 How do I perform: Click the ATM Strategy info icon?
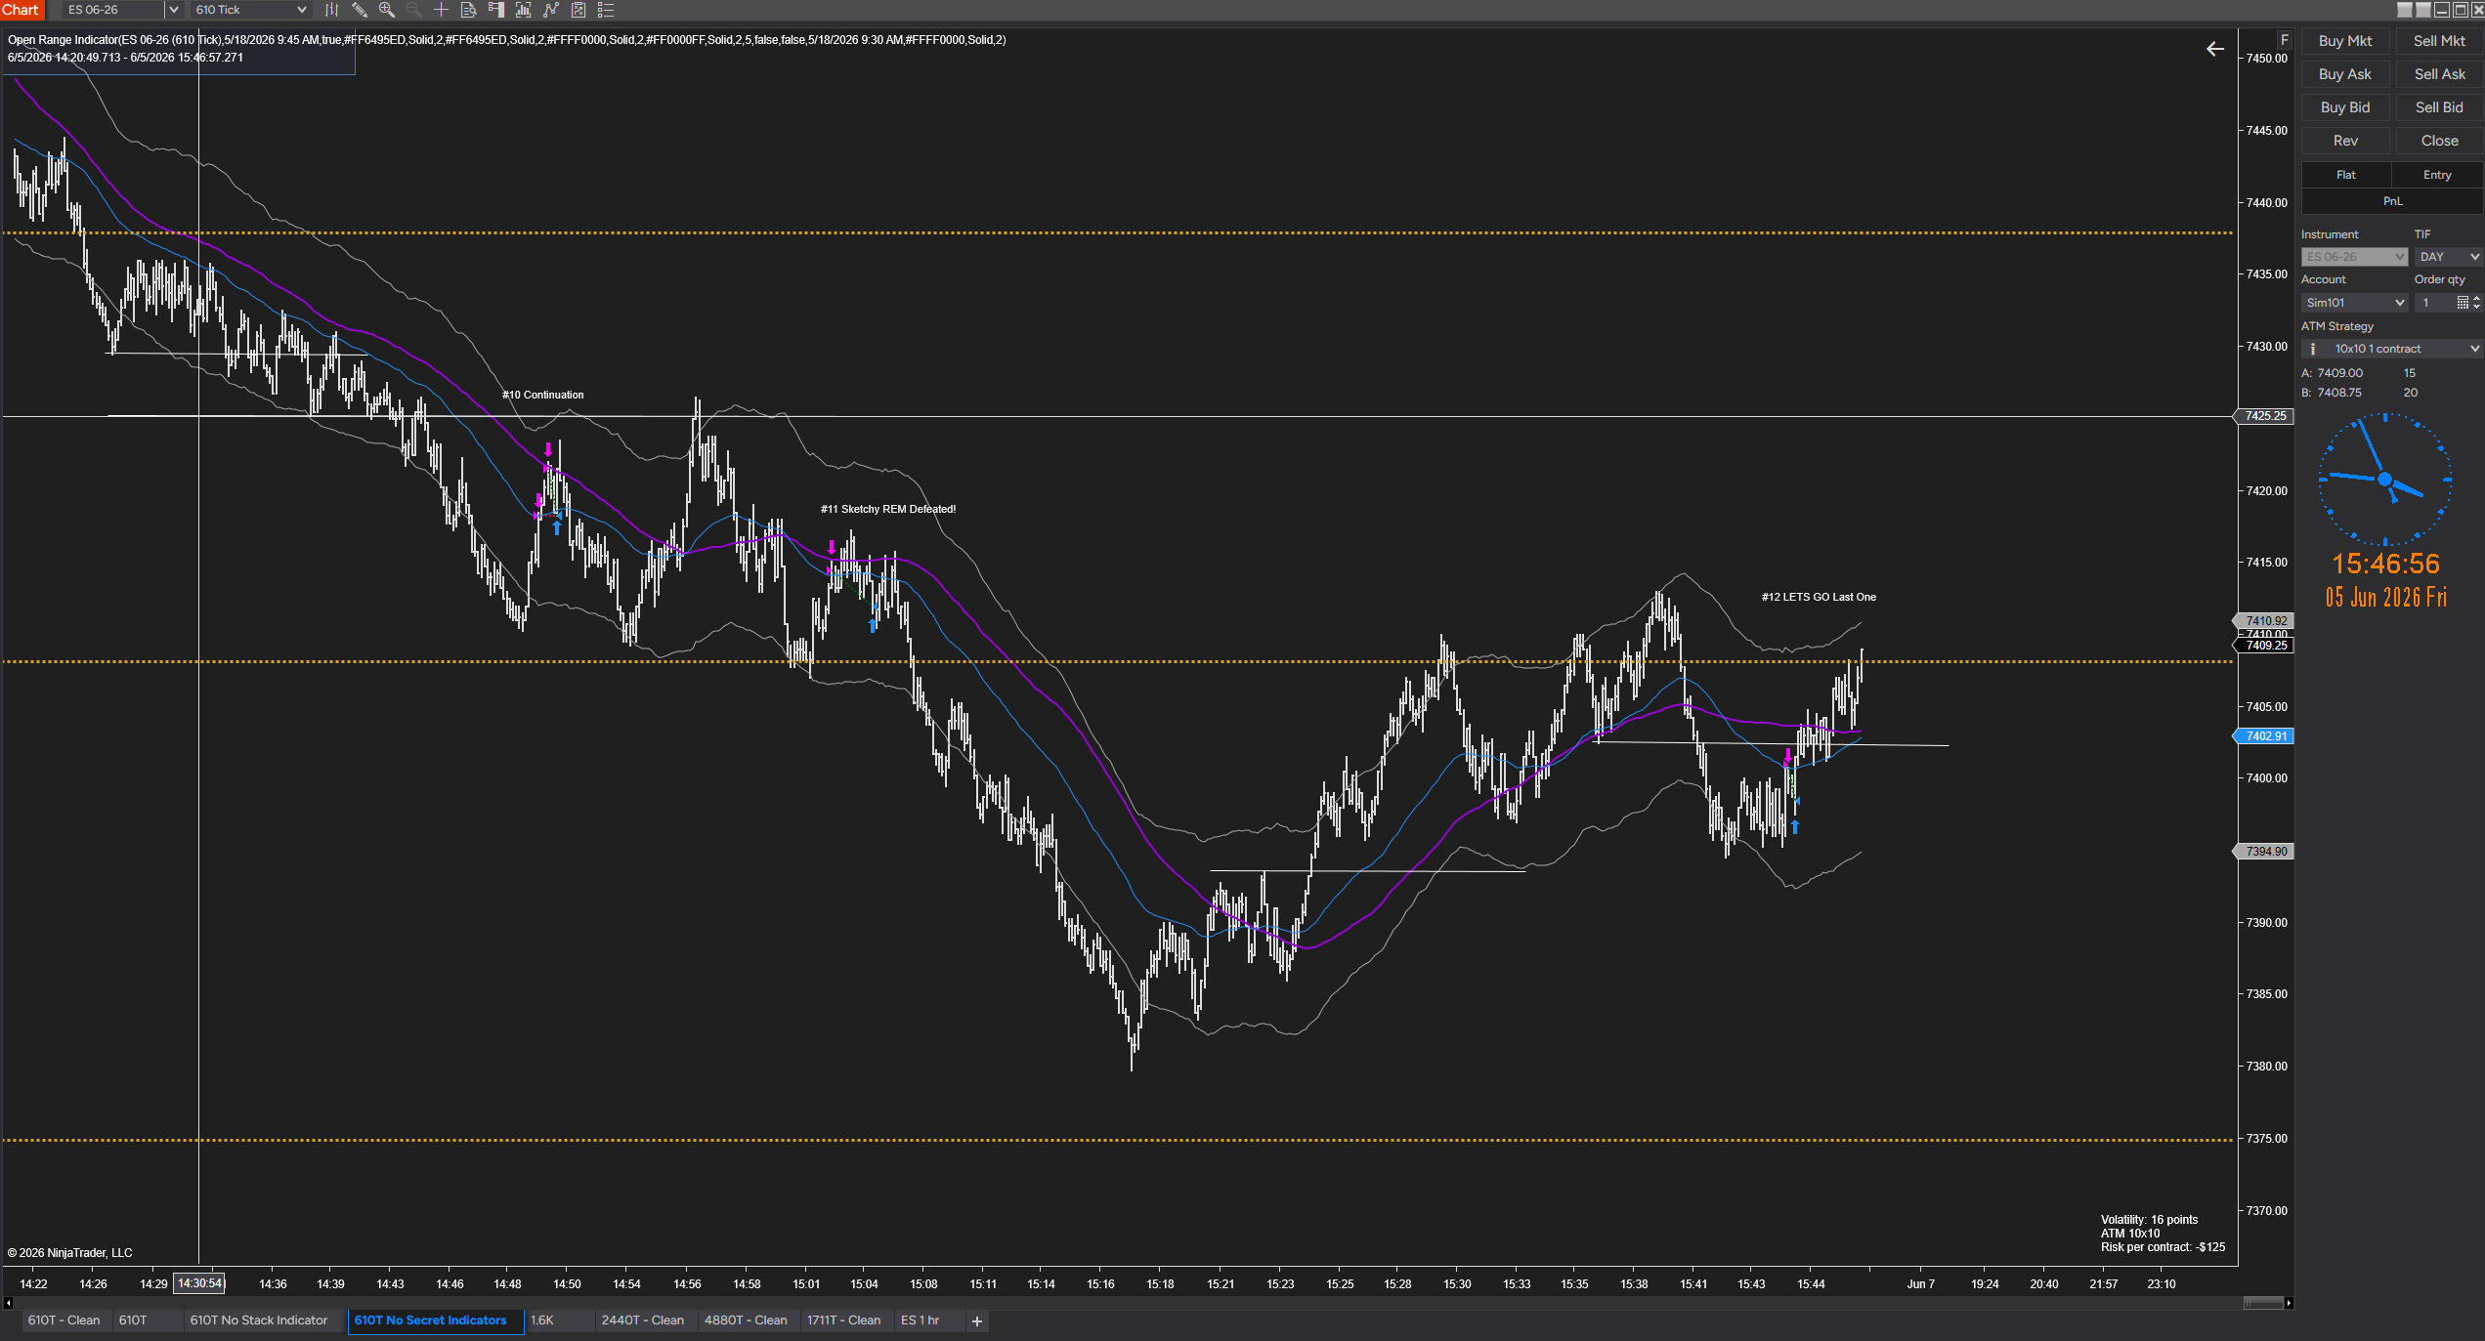pyautogui.click(x=2312, y=349)
